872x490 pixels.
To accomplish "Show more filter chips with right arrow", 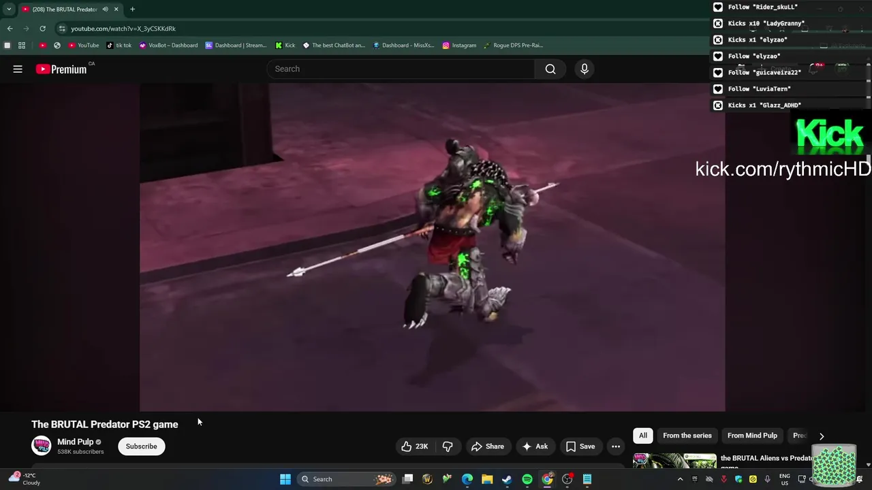I will point(822,436).
